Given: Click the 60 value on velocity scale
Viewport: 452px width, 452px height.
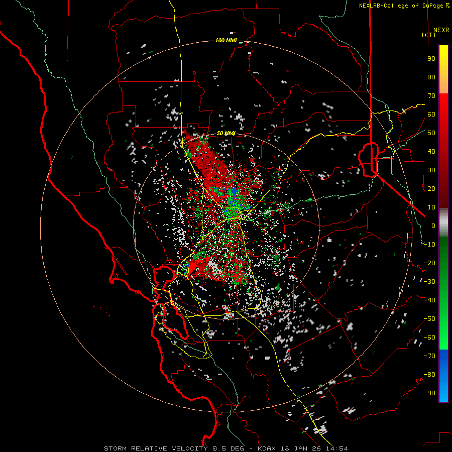Looking at the screenshot, I should pos(431,115).
